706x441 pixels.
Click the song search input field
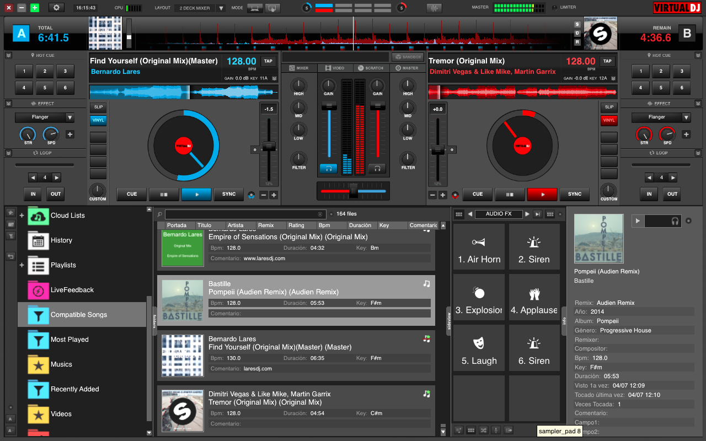click(244, 214)
